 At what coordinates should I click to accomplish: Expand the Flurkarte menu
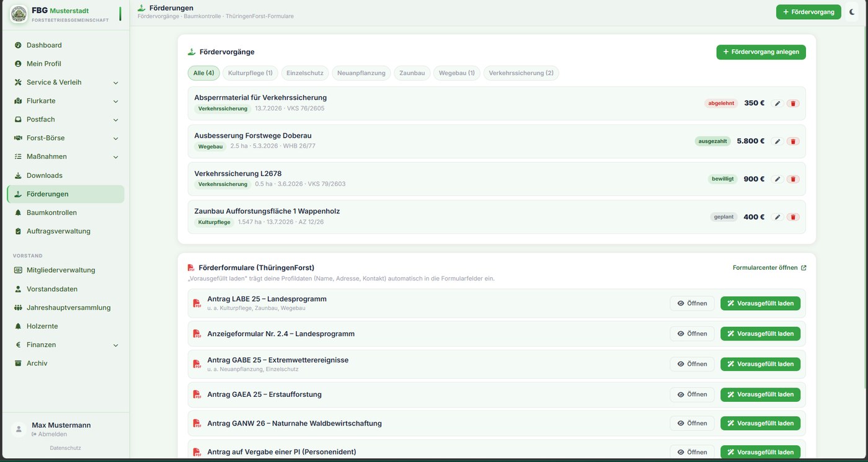point(65,101)
